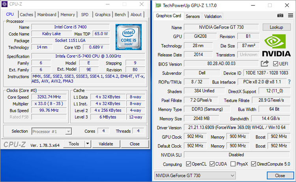
Task: Click the GPU-Z app icon in title bar
Action: 158,6
